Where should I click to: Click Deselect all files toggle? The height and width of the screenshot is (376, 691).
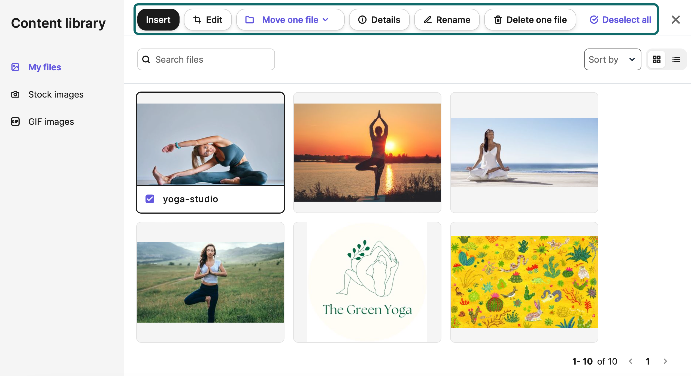[x=620, y=20]
